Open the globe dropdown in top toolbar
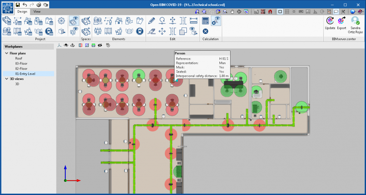366x195 pixels. (x=353, y=12)
